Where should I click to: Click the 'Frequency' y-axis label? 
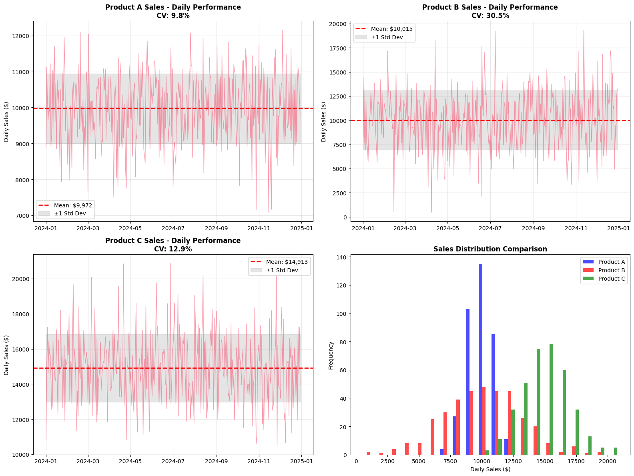coord(331,355)
